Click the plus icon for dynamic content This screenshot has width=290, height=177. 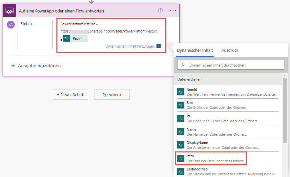[159, 47]
